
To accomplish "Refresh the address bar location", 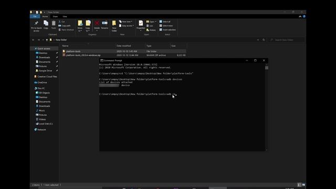I will 264,40.
